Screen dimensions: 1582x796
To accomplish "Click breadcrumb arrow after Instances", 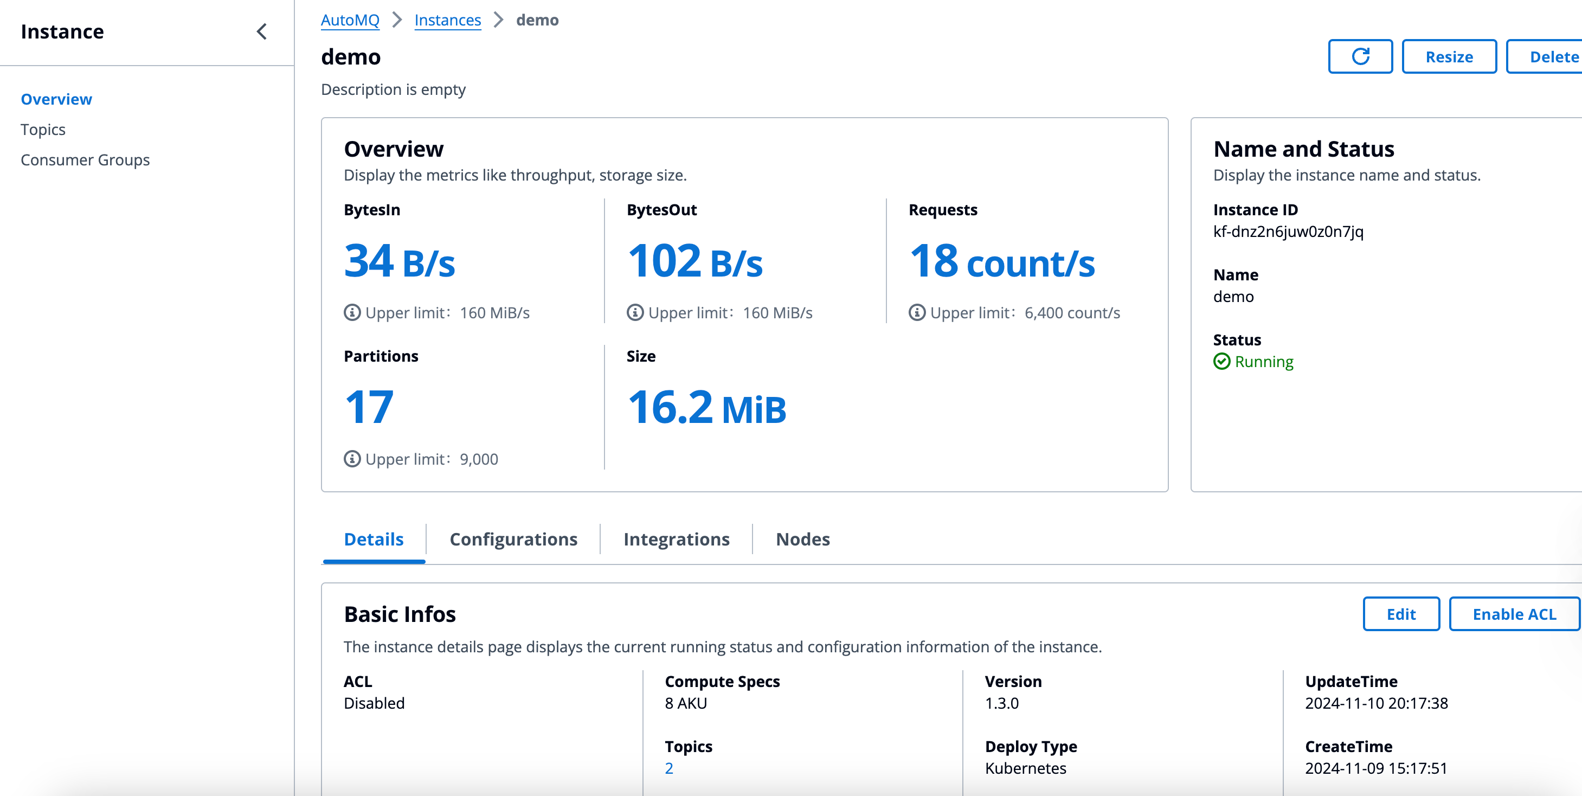I will click(499, 20).
